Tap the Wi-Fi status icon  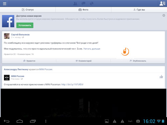[x=159, y=121]
